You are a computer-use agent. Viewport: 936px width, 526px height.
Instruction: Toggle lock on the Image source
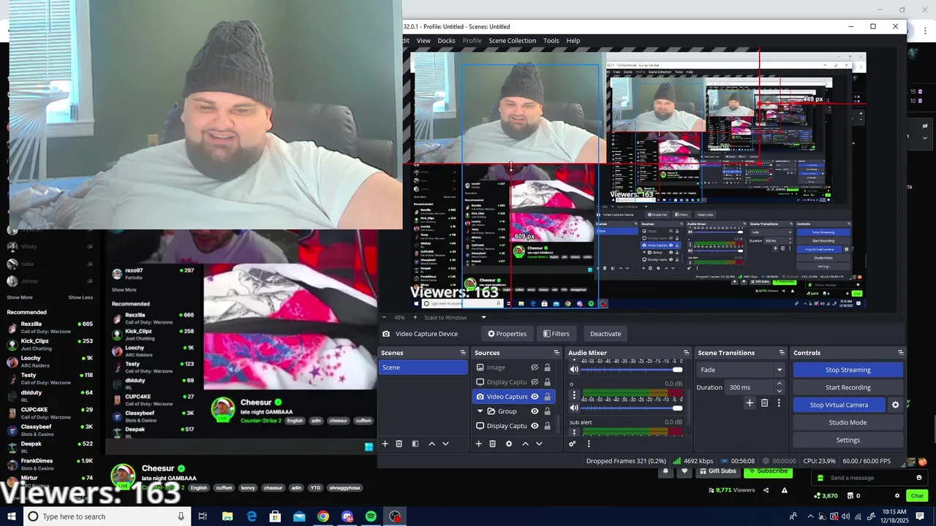click(547, 367)
